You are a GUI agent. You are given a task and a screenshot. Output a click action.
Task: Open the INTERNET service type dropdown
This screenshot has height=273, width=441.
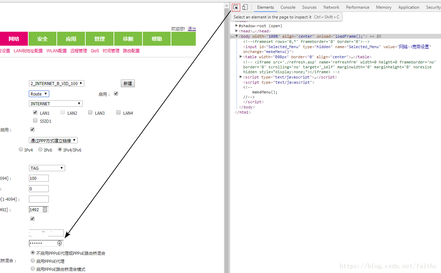pyautogui.click(x=56, y=104)
